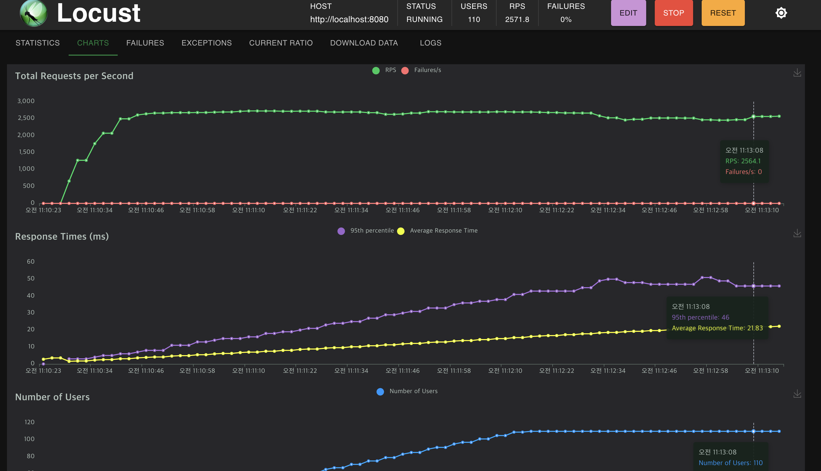
Task: Go to the Current Ratio tab
Action: click(281, 43)
